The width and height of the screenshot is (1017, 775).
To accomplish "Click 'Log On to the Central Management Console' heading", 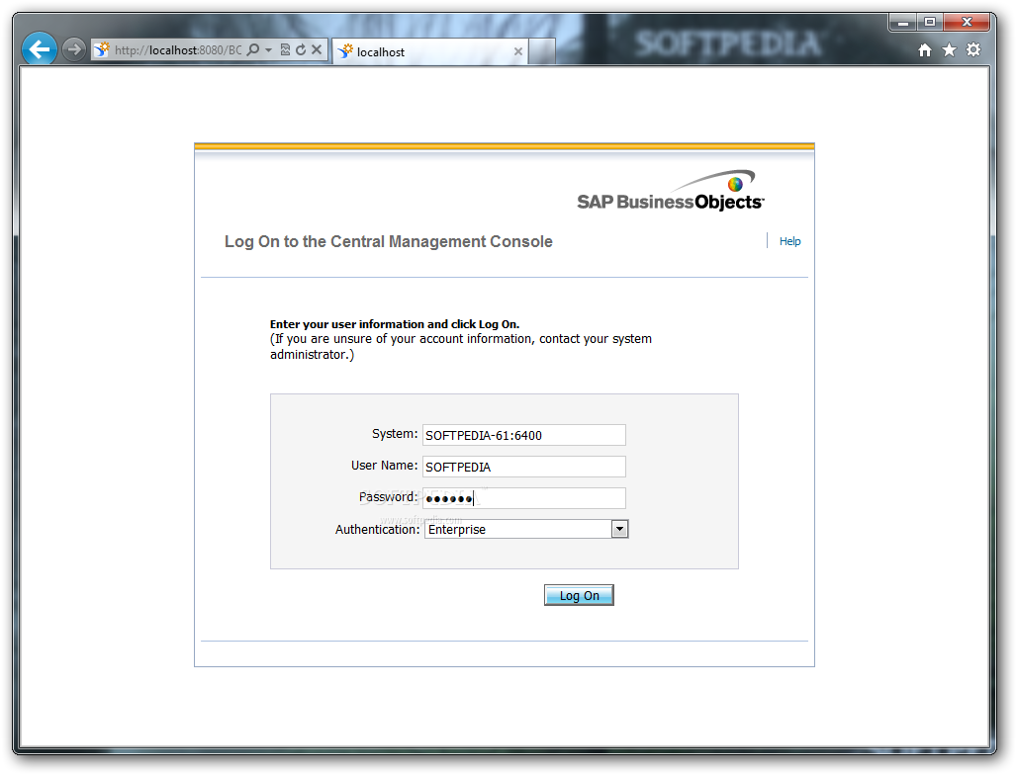I will point(389,242).
